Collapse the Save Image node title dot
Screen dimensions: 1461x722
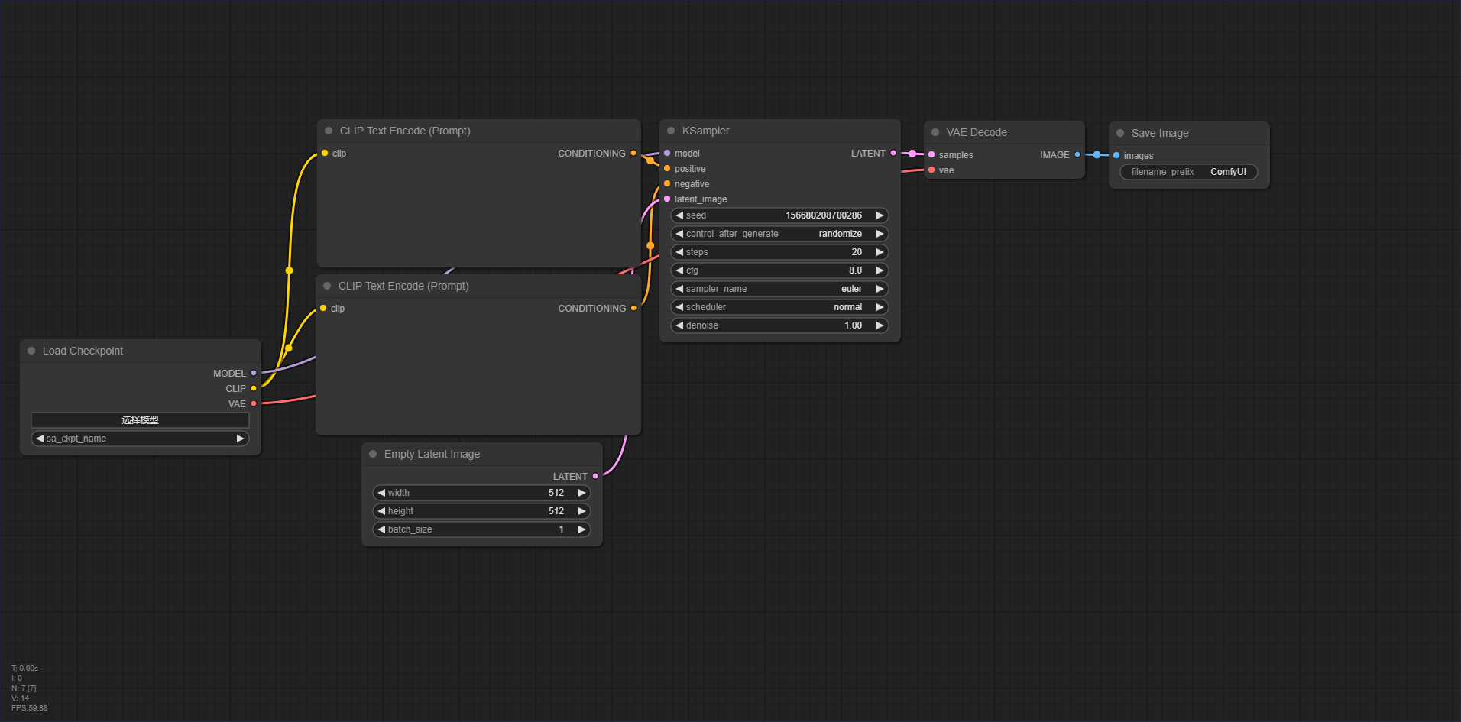pyautogui.click(x=1120, y=133)
